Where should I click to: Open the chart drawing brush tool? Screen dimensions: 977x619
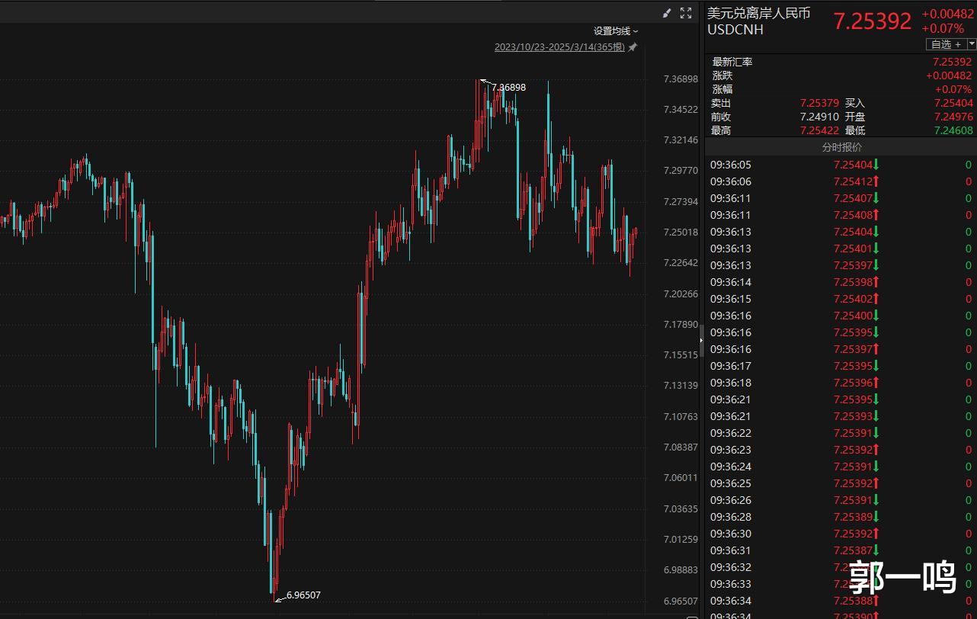(x=667, y=13)
